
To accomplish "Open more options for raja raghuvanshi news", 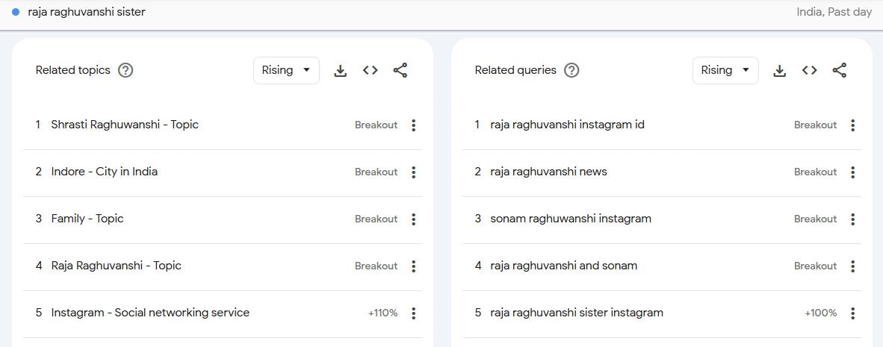I will [852, 172].
